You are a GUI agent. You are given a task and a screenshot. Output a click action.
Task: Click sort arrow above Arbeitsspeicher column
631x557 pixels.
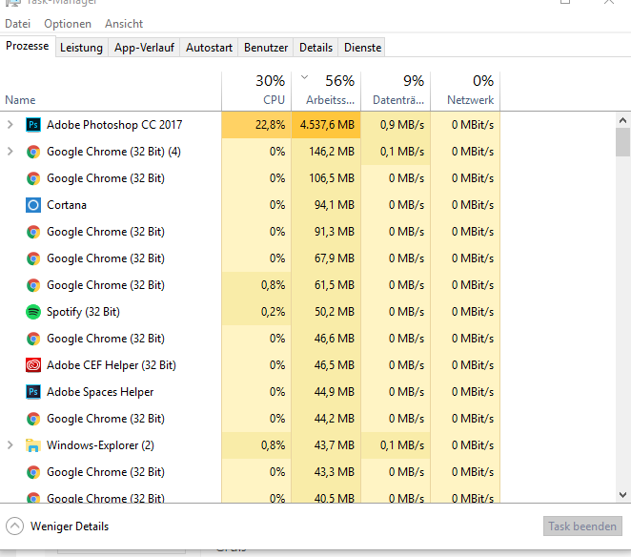tap(305, 77)
